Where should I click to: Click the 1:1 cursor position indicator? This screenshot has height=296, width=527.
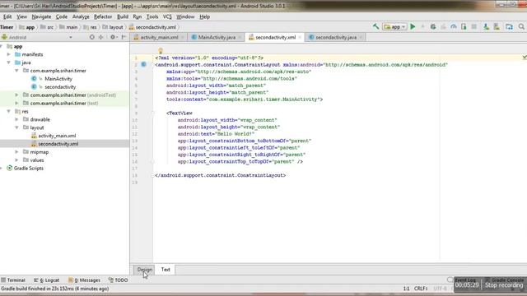tap(406, 289)
